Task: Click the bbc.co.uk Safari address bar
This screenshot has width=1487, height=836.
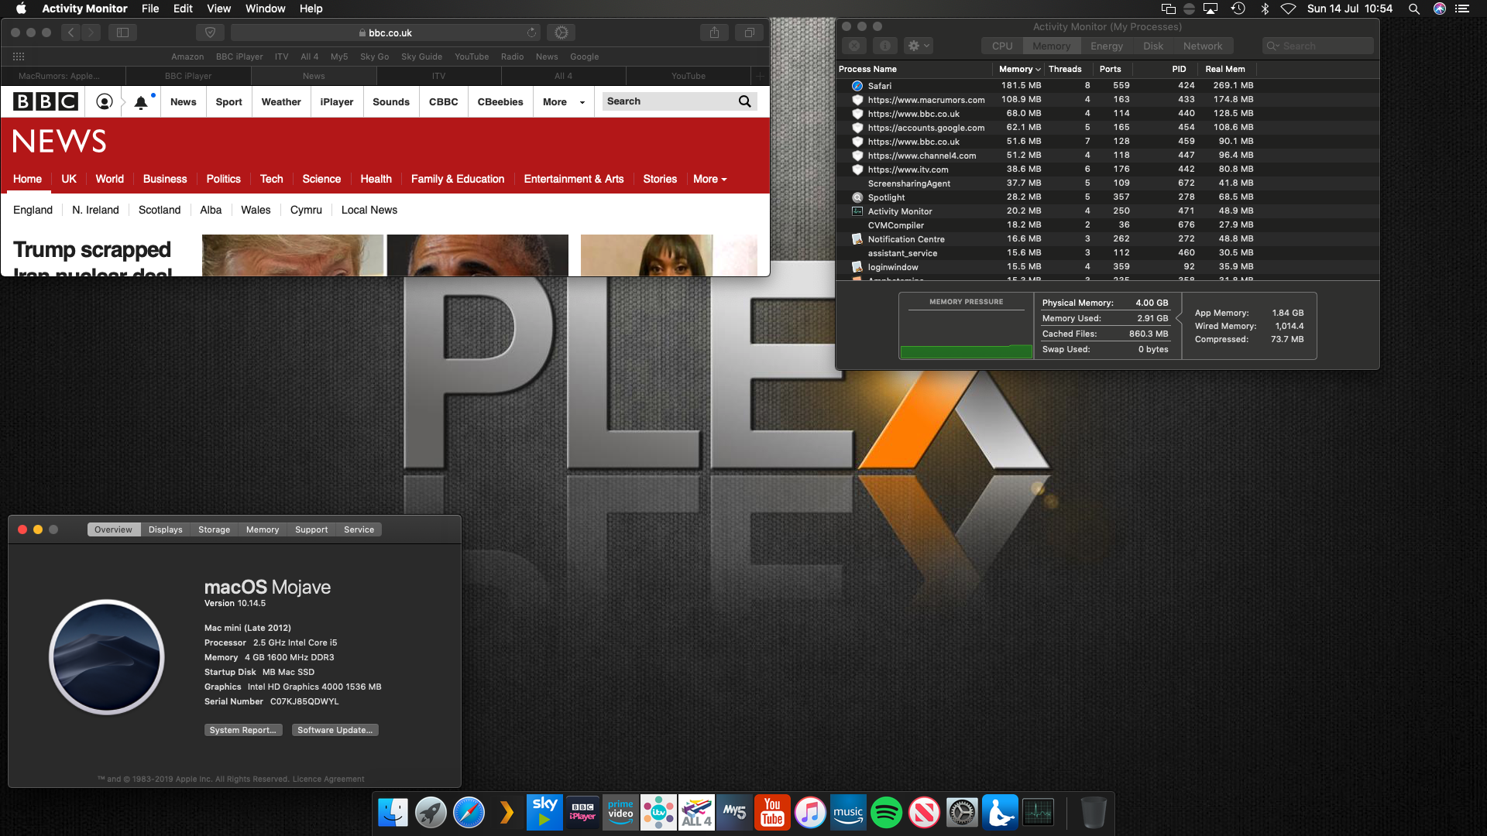Action: click(386, 33)
